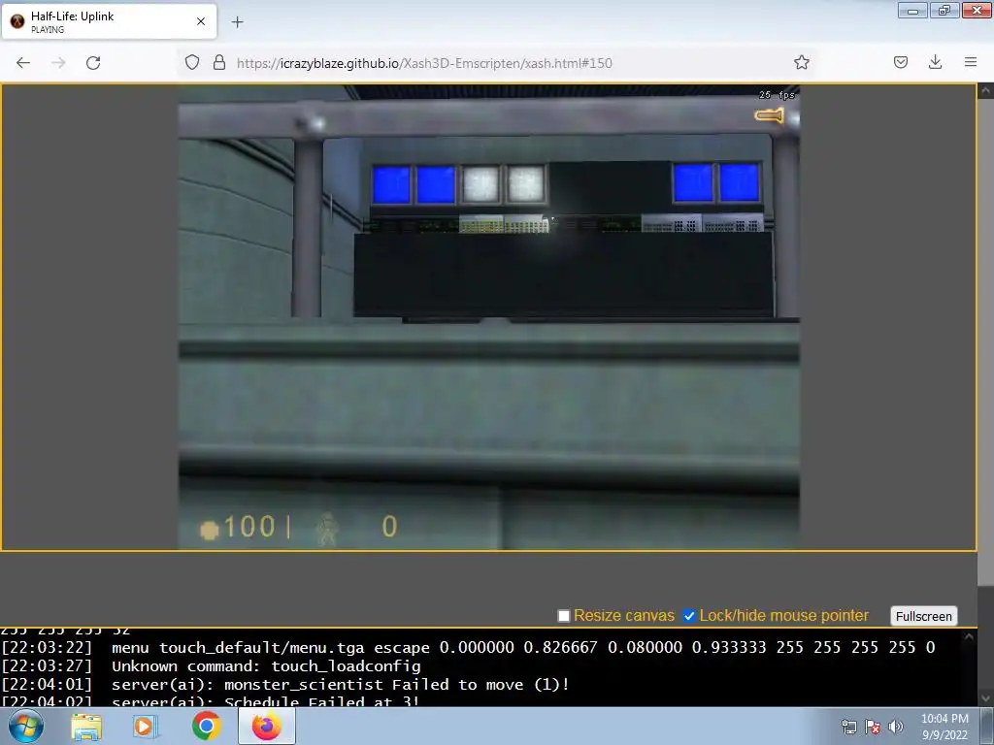Open the Firefox hamburger menu
Screen dimensions: 994x745
pos(971,62)
